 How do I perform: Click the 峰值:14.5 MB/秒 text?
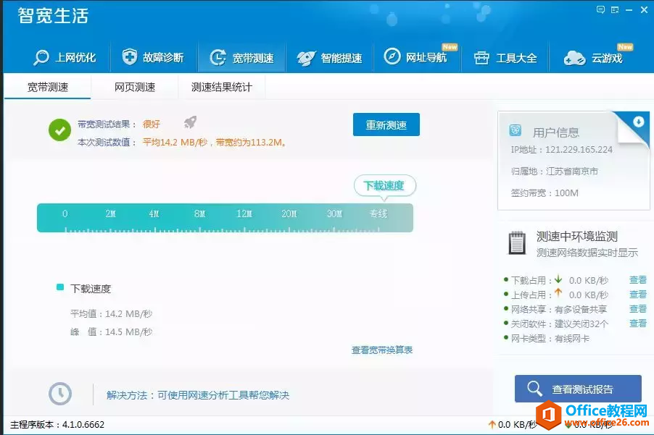[112, 332]
